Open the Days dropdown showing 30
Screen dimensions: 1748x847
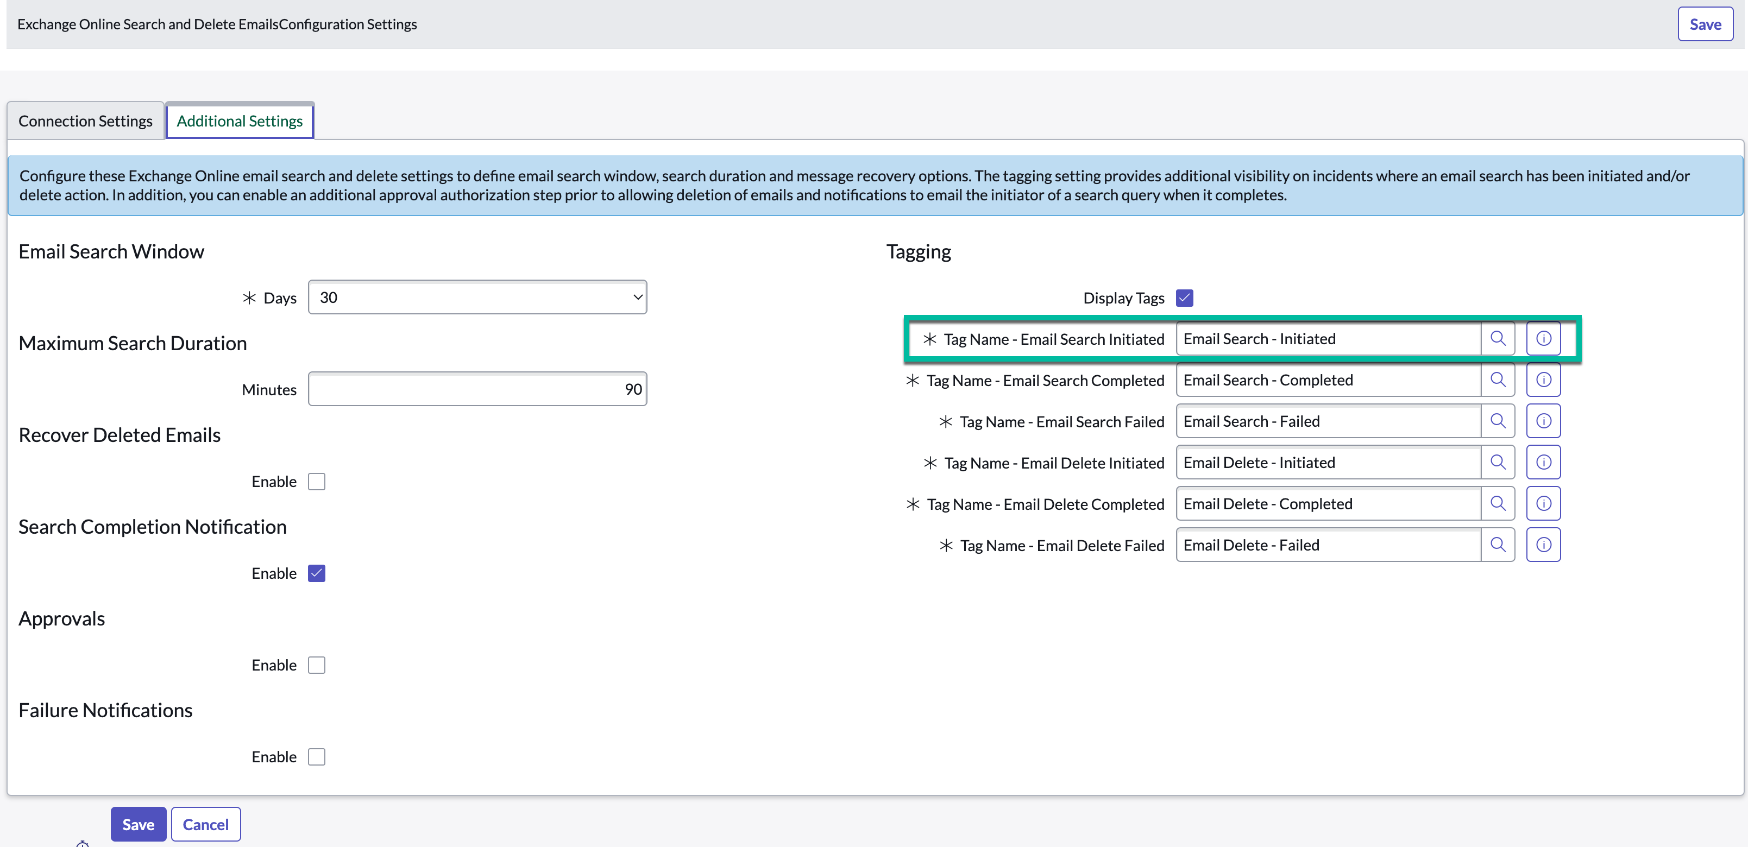[x=477, y=297]
